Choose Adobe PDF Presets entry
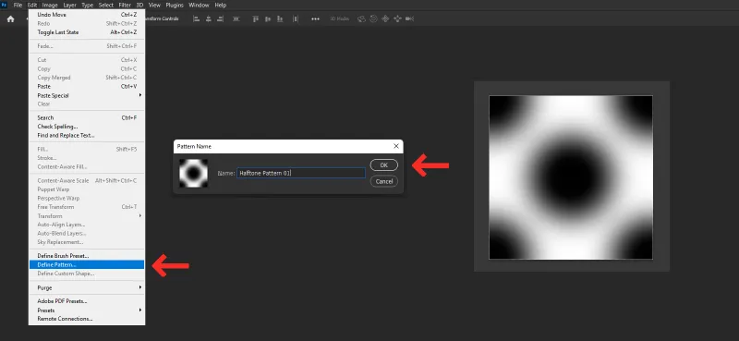 pos(87,301)
